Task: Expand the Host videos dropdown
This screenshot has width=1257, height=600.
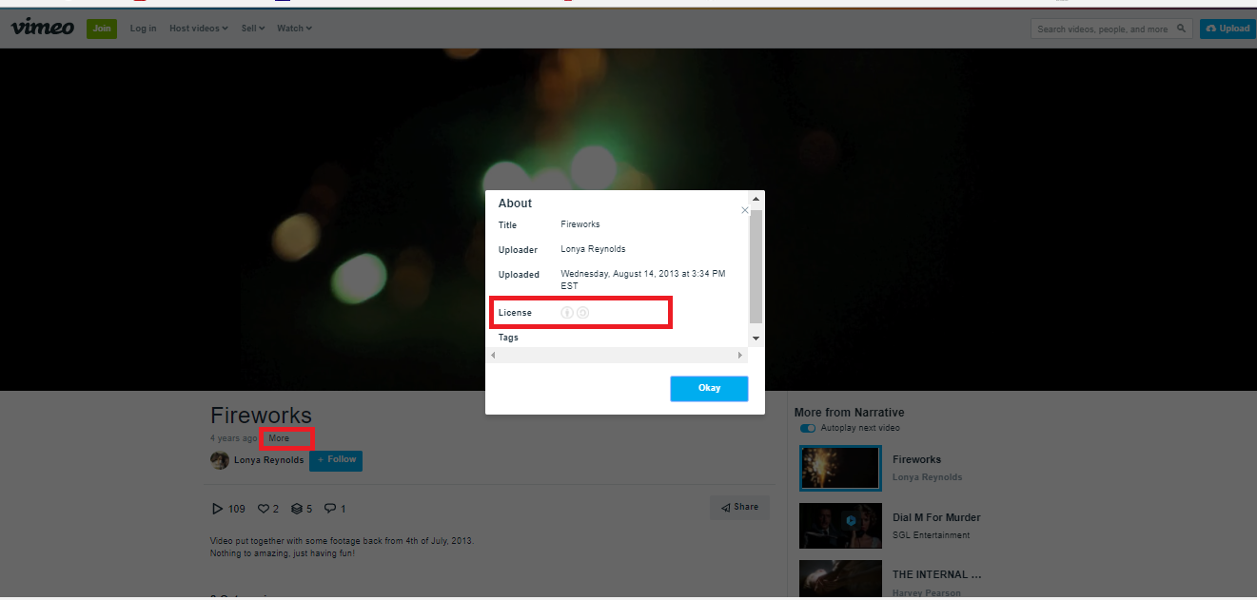Action: pyautogui.click(x=198, y=29)
